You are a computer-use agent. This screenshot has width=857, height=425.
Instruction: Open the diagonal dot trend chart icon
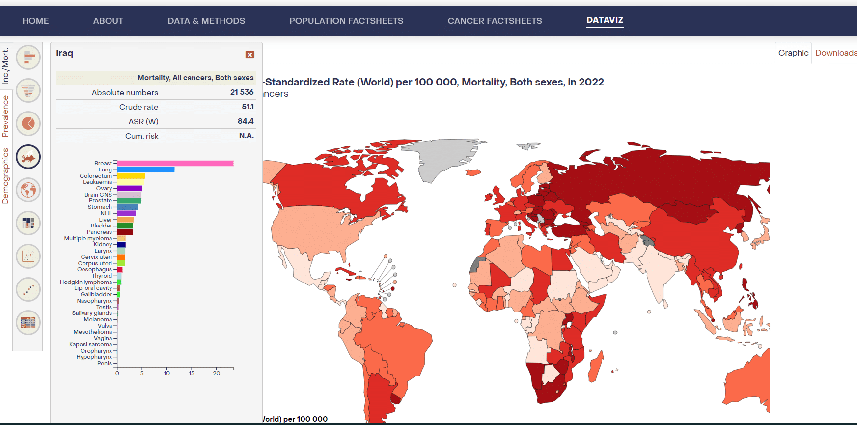point(28,289)
